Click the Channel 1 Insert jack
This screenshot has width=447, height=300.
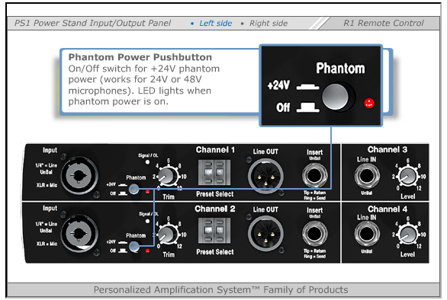[315, 176]
